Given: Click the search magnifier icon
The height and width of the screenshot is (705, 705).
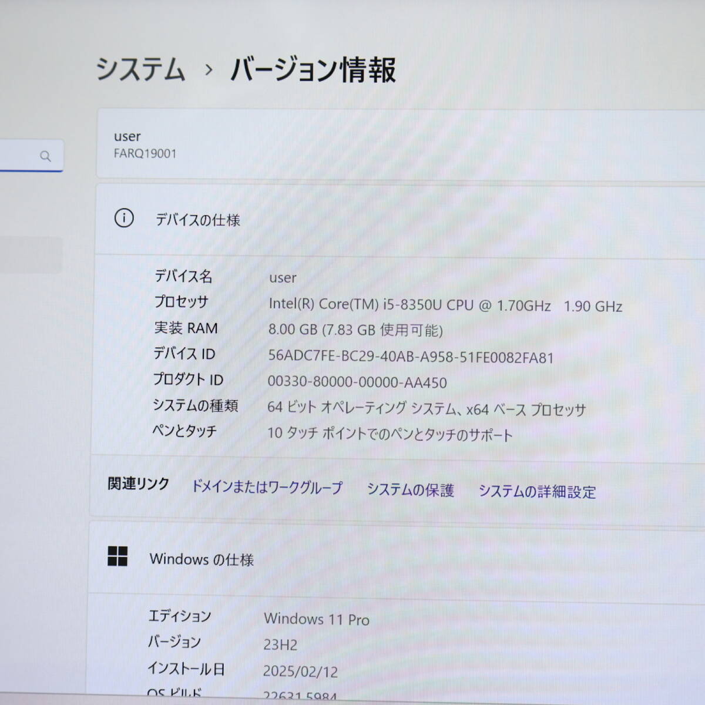Looking at the screenshot, I should click(45, 156).
